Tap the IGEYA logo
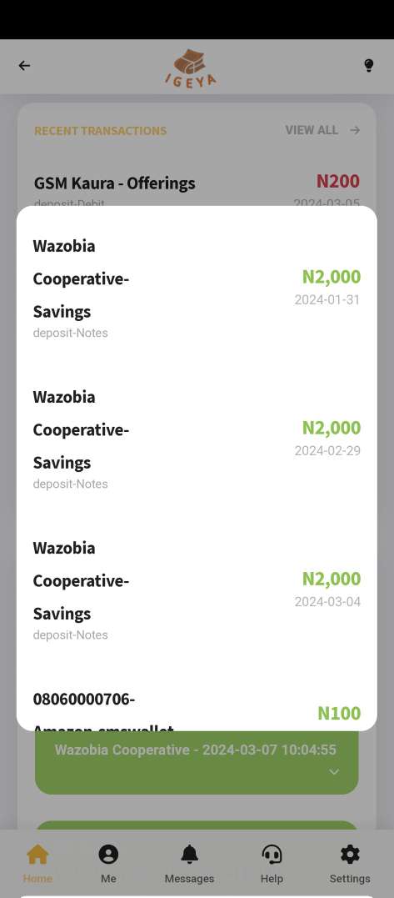394x898 pixels. coord(191,68)
